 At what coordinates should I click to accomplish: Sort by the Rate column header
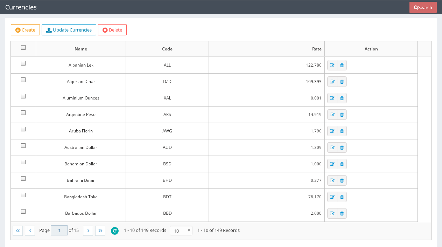(x=267, y=49)
